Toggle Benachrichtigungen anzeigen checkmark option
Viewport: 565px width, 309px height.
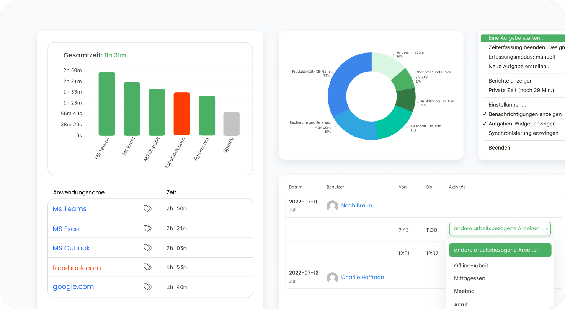click(525, 114)
